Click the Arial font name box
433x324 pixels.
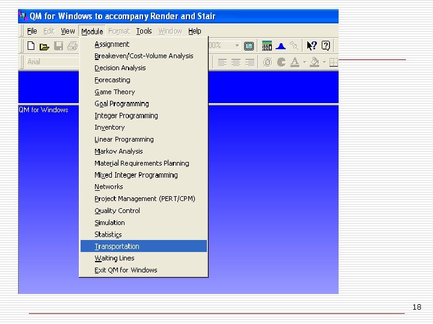(x=52, y=62)
